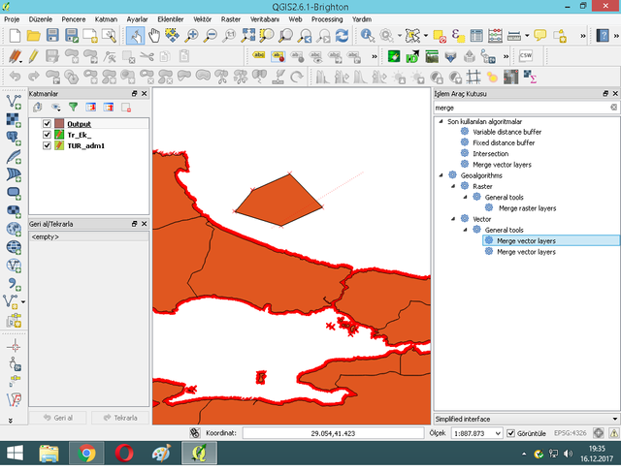Toggle on-the-fly CRS status icon
Viewport: 621px width, 471px height.
pyautogui.click(x=599, y=433)
